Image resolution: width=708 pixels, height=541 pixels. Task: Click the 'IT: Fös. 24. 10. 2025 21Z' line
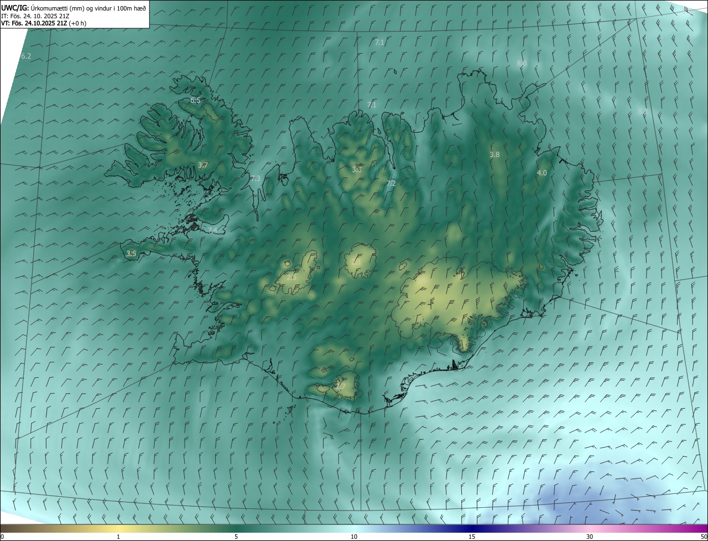click(35, 15)
